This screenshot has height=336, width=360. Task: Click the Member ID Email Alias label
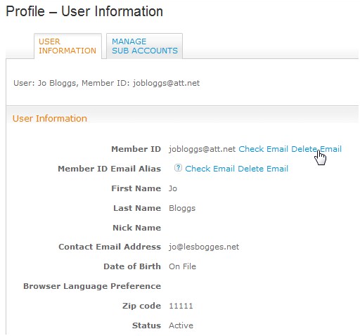coord(110,169)
